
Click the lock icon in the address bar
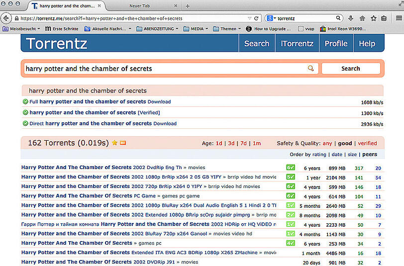16,18
